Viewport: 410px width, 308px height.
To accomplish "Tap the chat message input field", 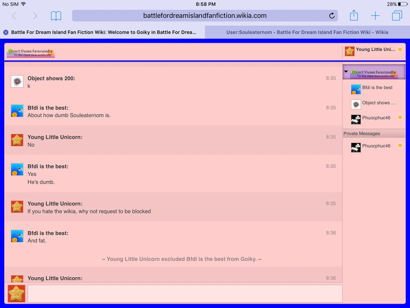I will (184, 293).
